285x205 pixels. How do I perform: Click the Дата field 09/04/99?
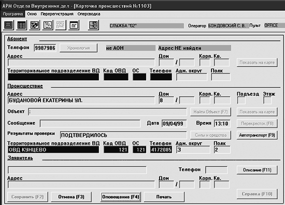pyautogui.click(x=174, y=124)
